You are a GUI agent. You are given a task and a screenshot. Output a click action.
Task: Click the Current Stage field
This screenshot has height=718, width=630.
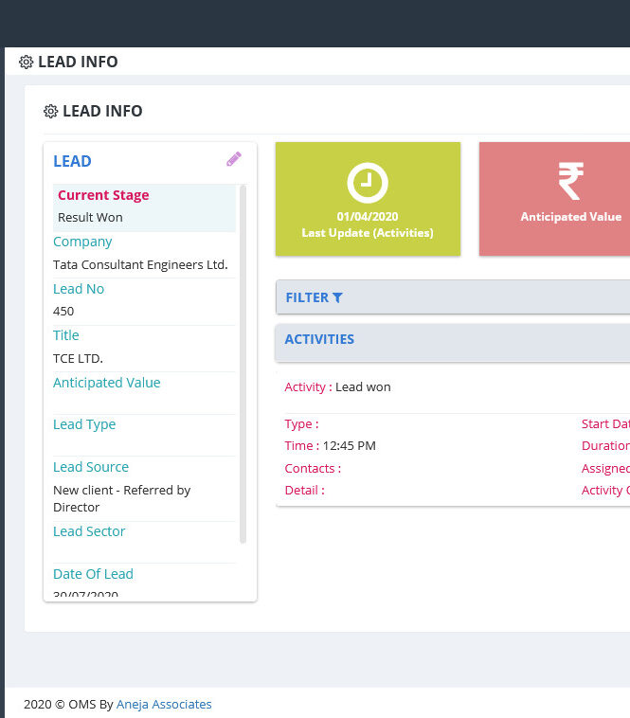(x=103, y=195)
